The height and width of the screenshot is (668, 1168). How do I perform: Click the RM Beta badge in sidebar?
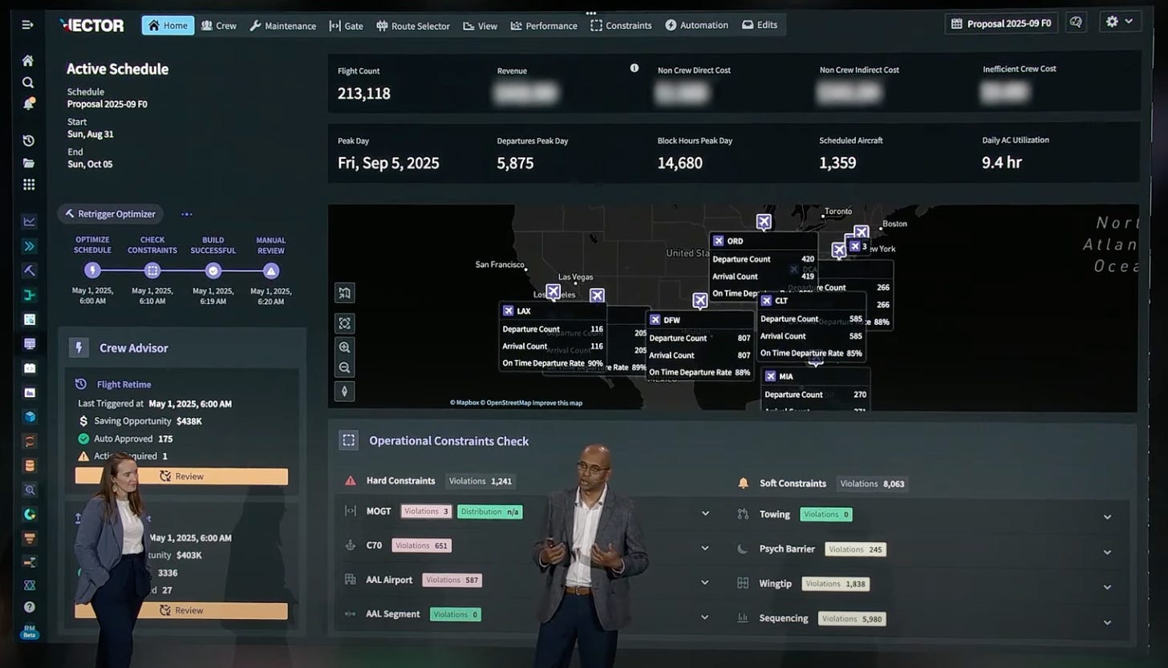pos(30,632)
